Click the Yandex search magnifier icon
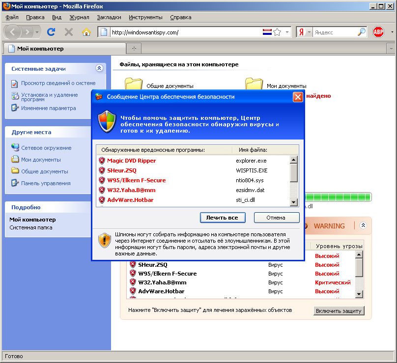This screenshot has height=363, width=397. pos(362,32)
